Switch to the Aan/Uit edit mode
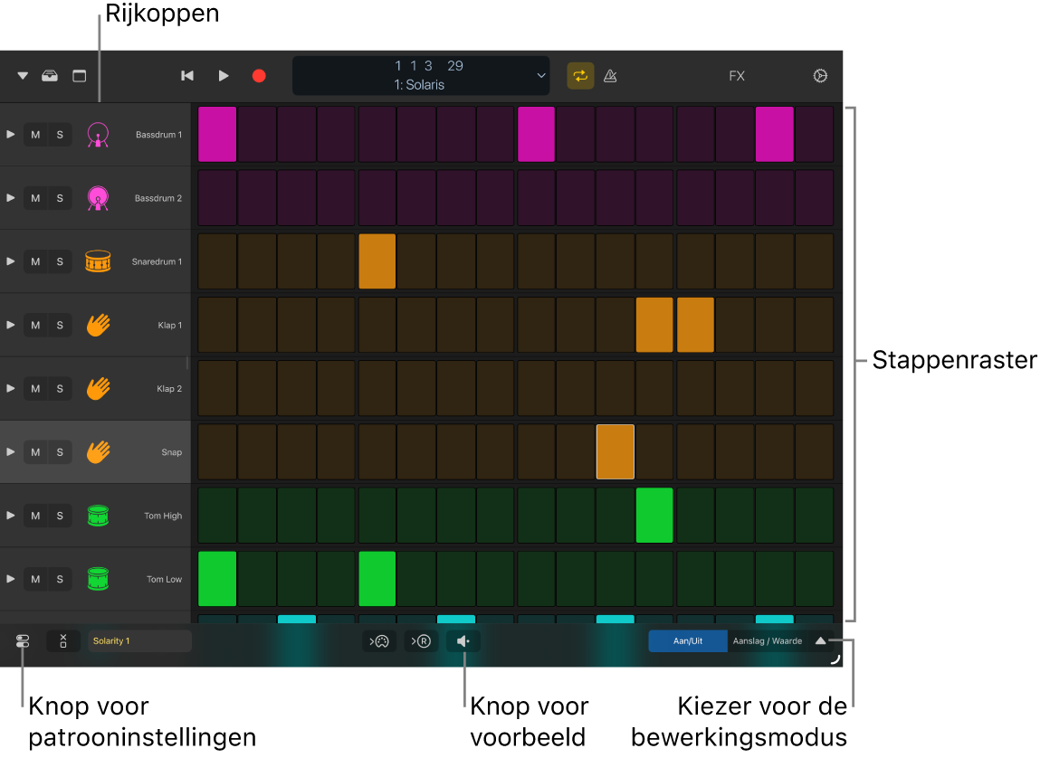This screenshot has width=1050, height=758. (x=687, y=640)
